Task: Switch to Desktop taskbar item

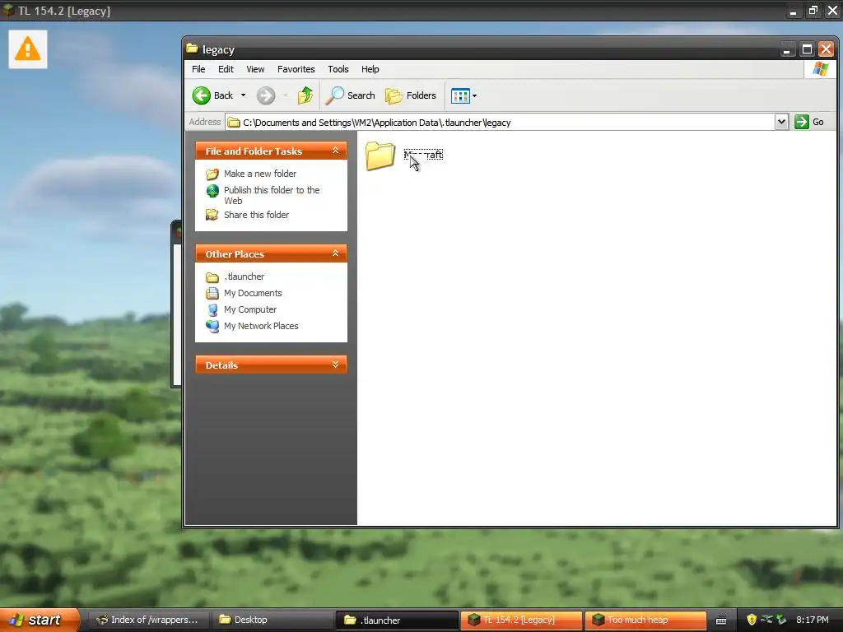Action: tap(273, 620)
